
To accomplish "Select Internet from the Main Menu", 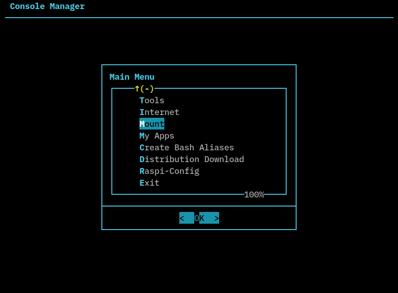I will pos(159,112).
